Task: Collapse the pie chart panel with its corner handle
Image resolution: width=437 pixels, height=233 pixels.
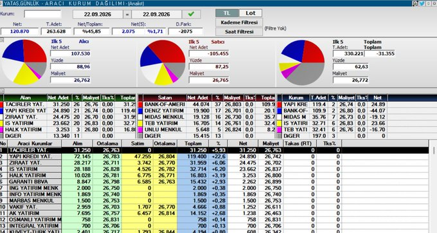Action: pyautogui.click(x=1, y=40)
